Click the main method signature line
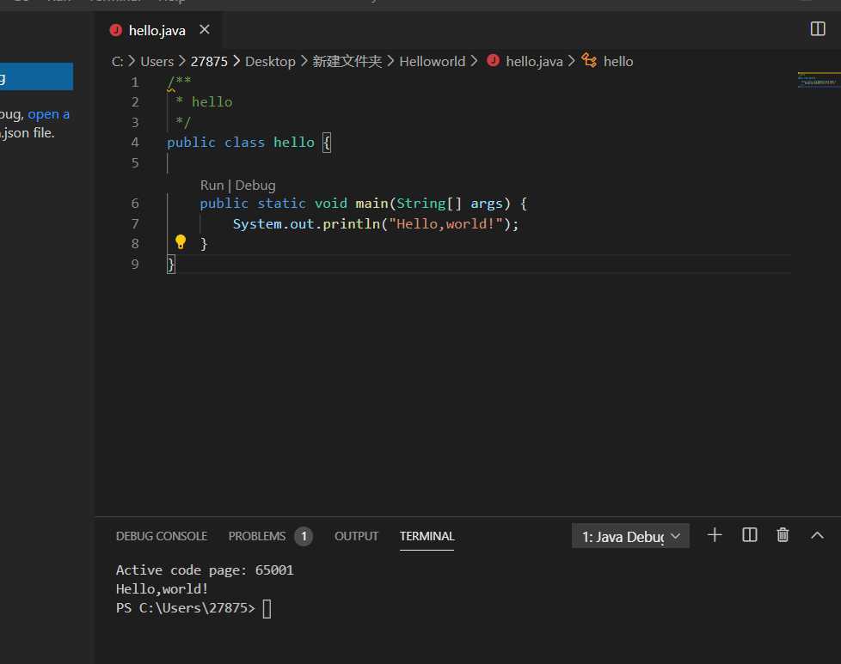 coord(363,204)
